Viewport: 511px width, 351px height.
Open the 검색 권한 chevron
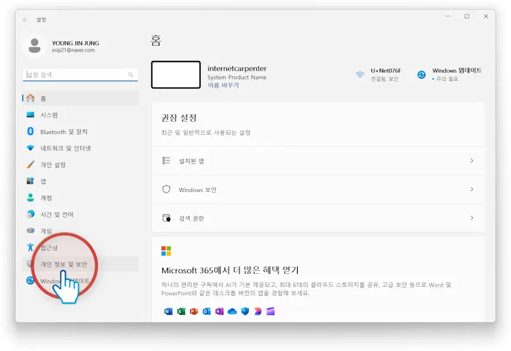(x=472, y=218)
